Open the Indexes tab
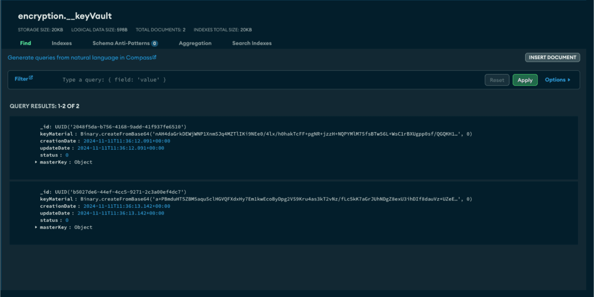 (62, 43)
